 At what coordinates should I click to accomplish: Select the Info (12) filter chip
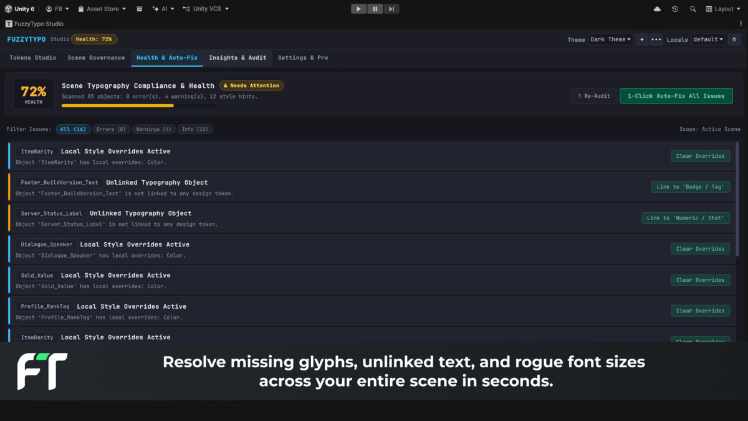click(x=195, y=129)
